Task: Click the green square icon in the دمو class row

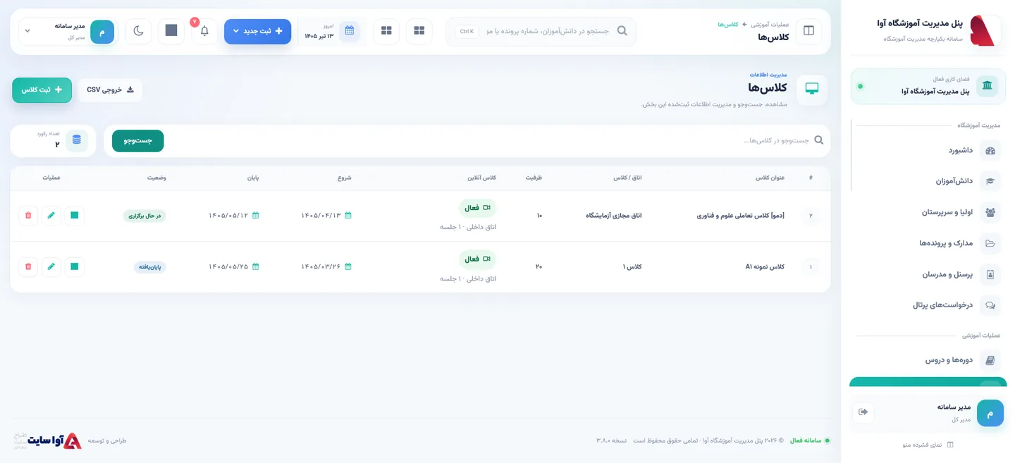Action: (x=75, y=215)
